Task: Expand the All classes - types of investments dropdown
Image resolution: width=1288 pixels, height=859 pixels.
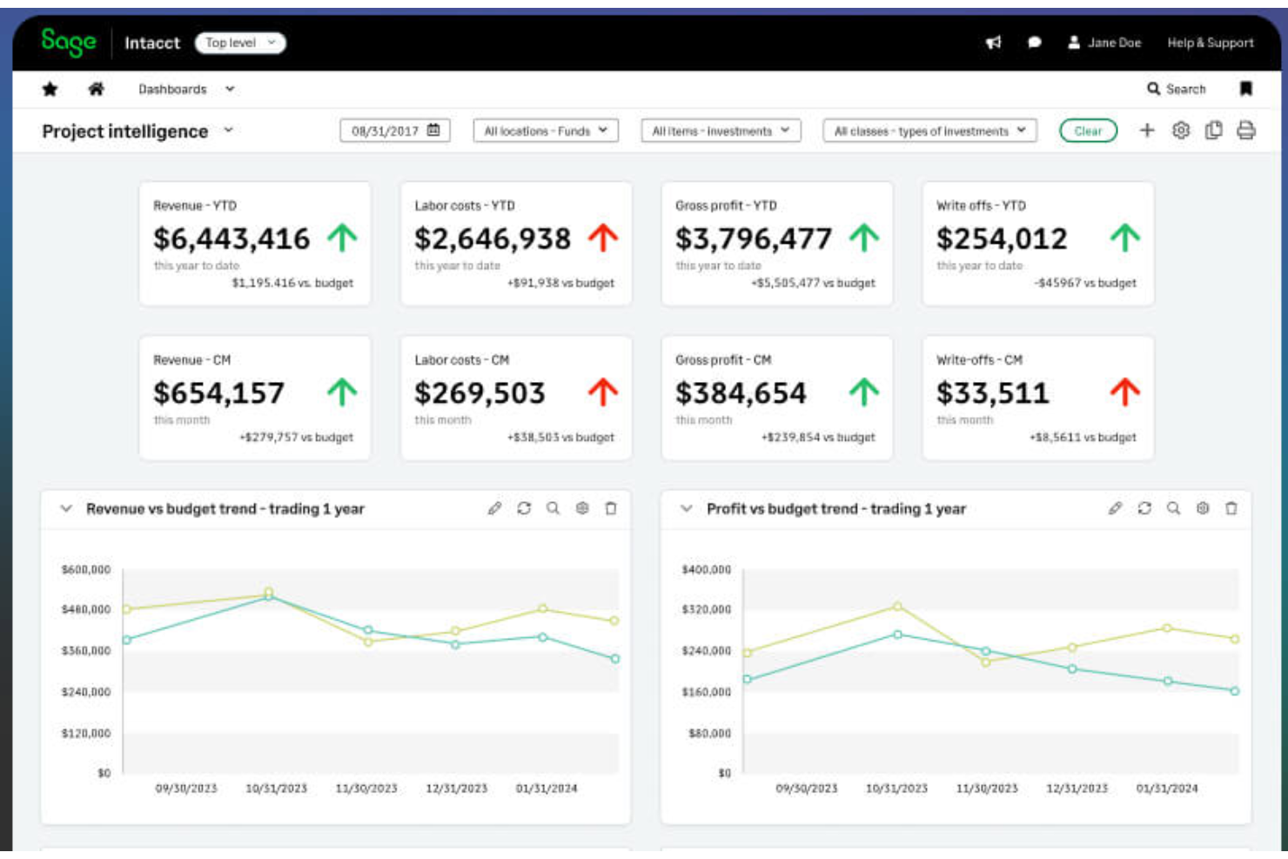Action: pyautogui.click(x=928, y=131)
